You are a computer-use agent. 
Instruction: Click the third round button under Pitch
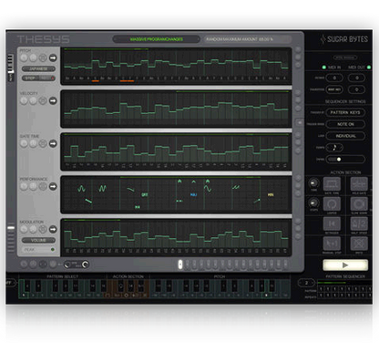[x=43, y=57]
